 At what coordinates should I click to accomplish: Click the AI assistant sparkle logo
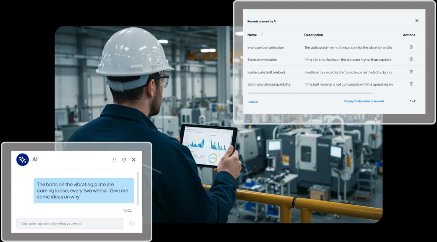[22, 159]
